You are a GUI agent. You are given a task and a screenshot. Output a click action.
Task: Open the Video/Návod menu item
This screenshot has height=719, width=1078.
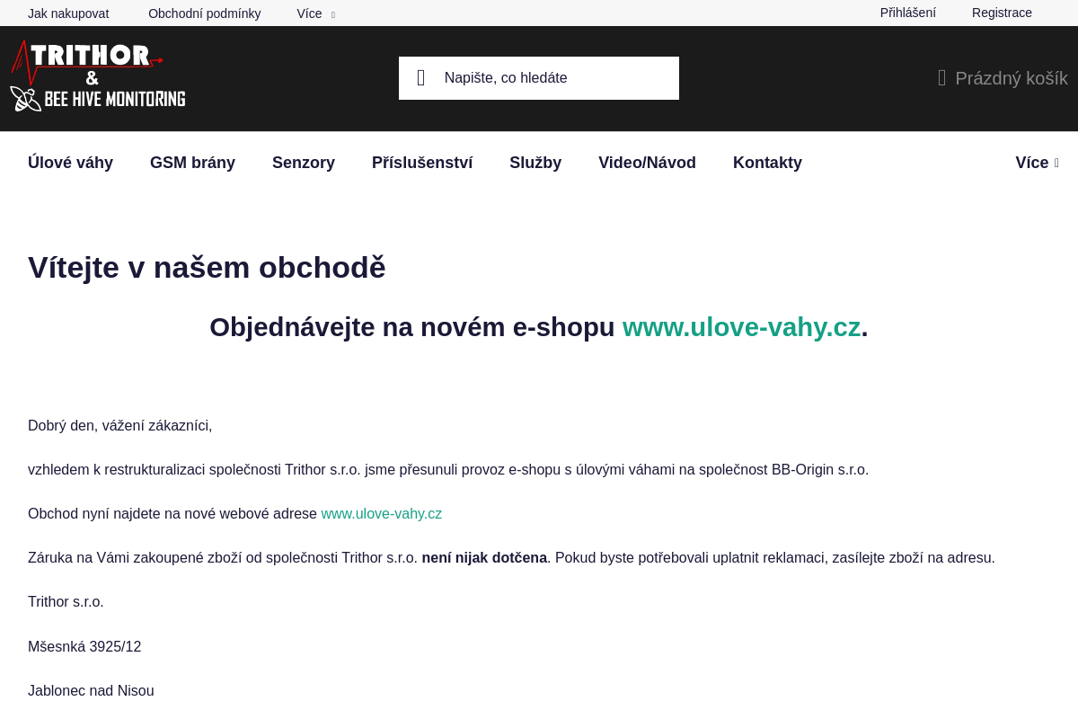coord(647,163)
